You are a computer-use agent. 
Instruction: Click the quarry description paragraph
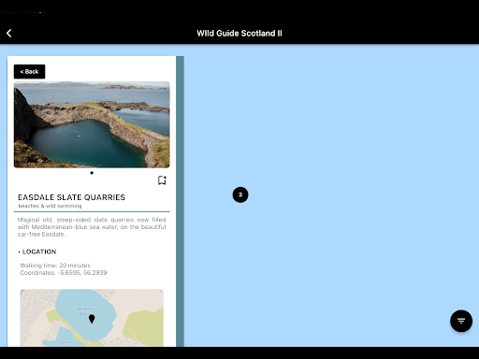tap(92, 227)
